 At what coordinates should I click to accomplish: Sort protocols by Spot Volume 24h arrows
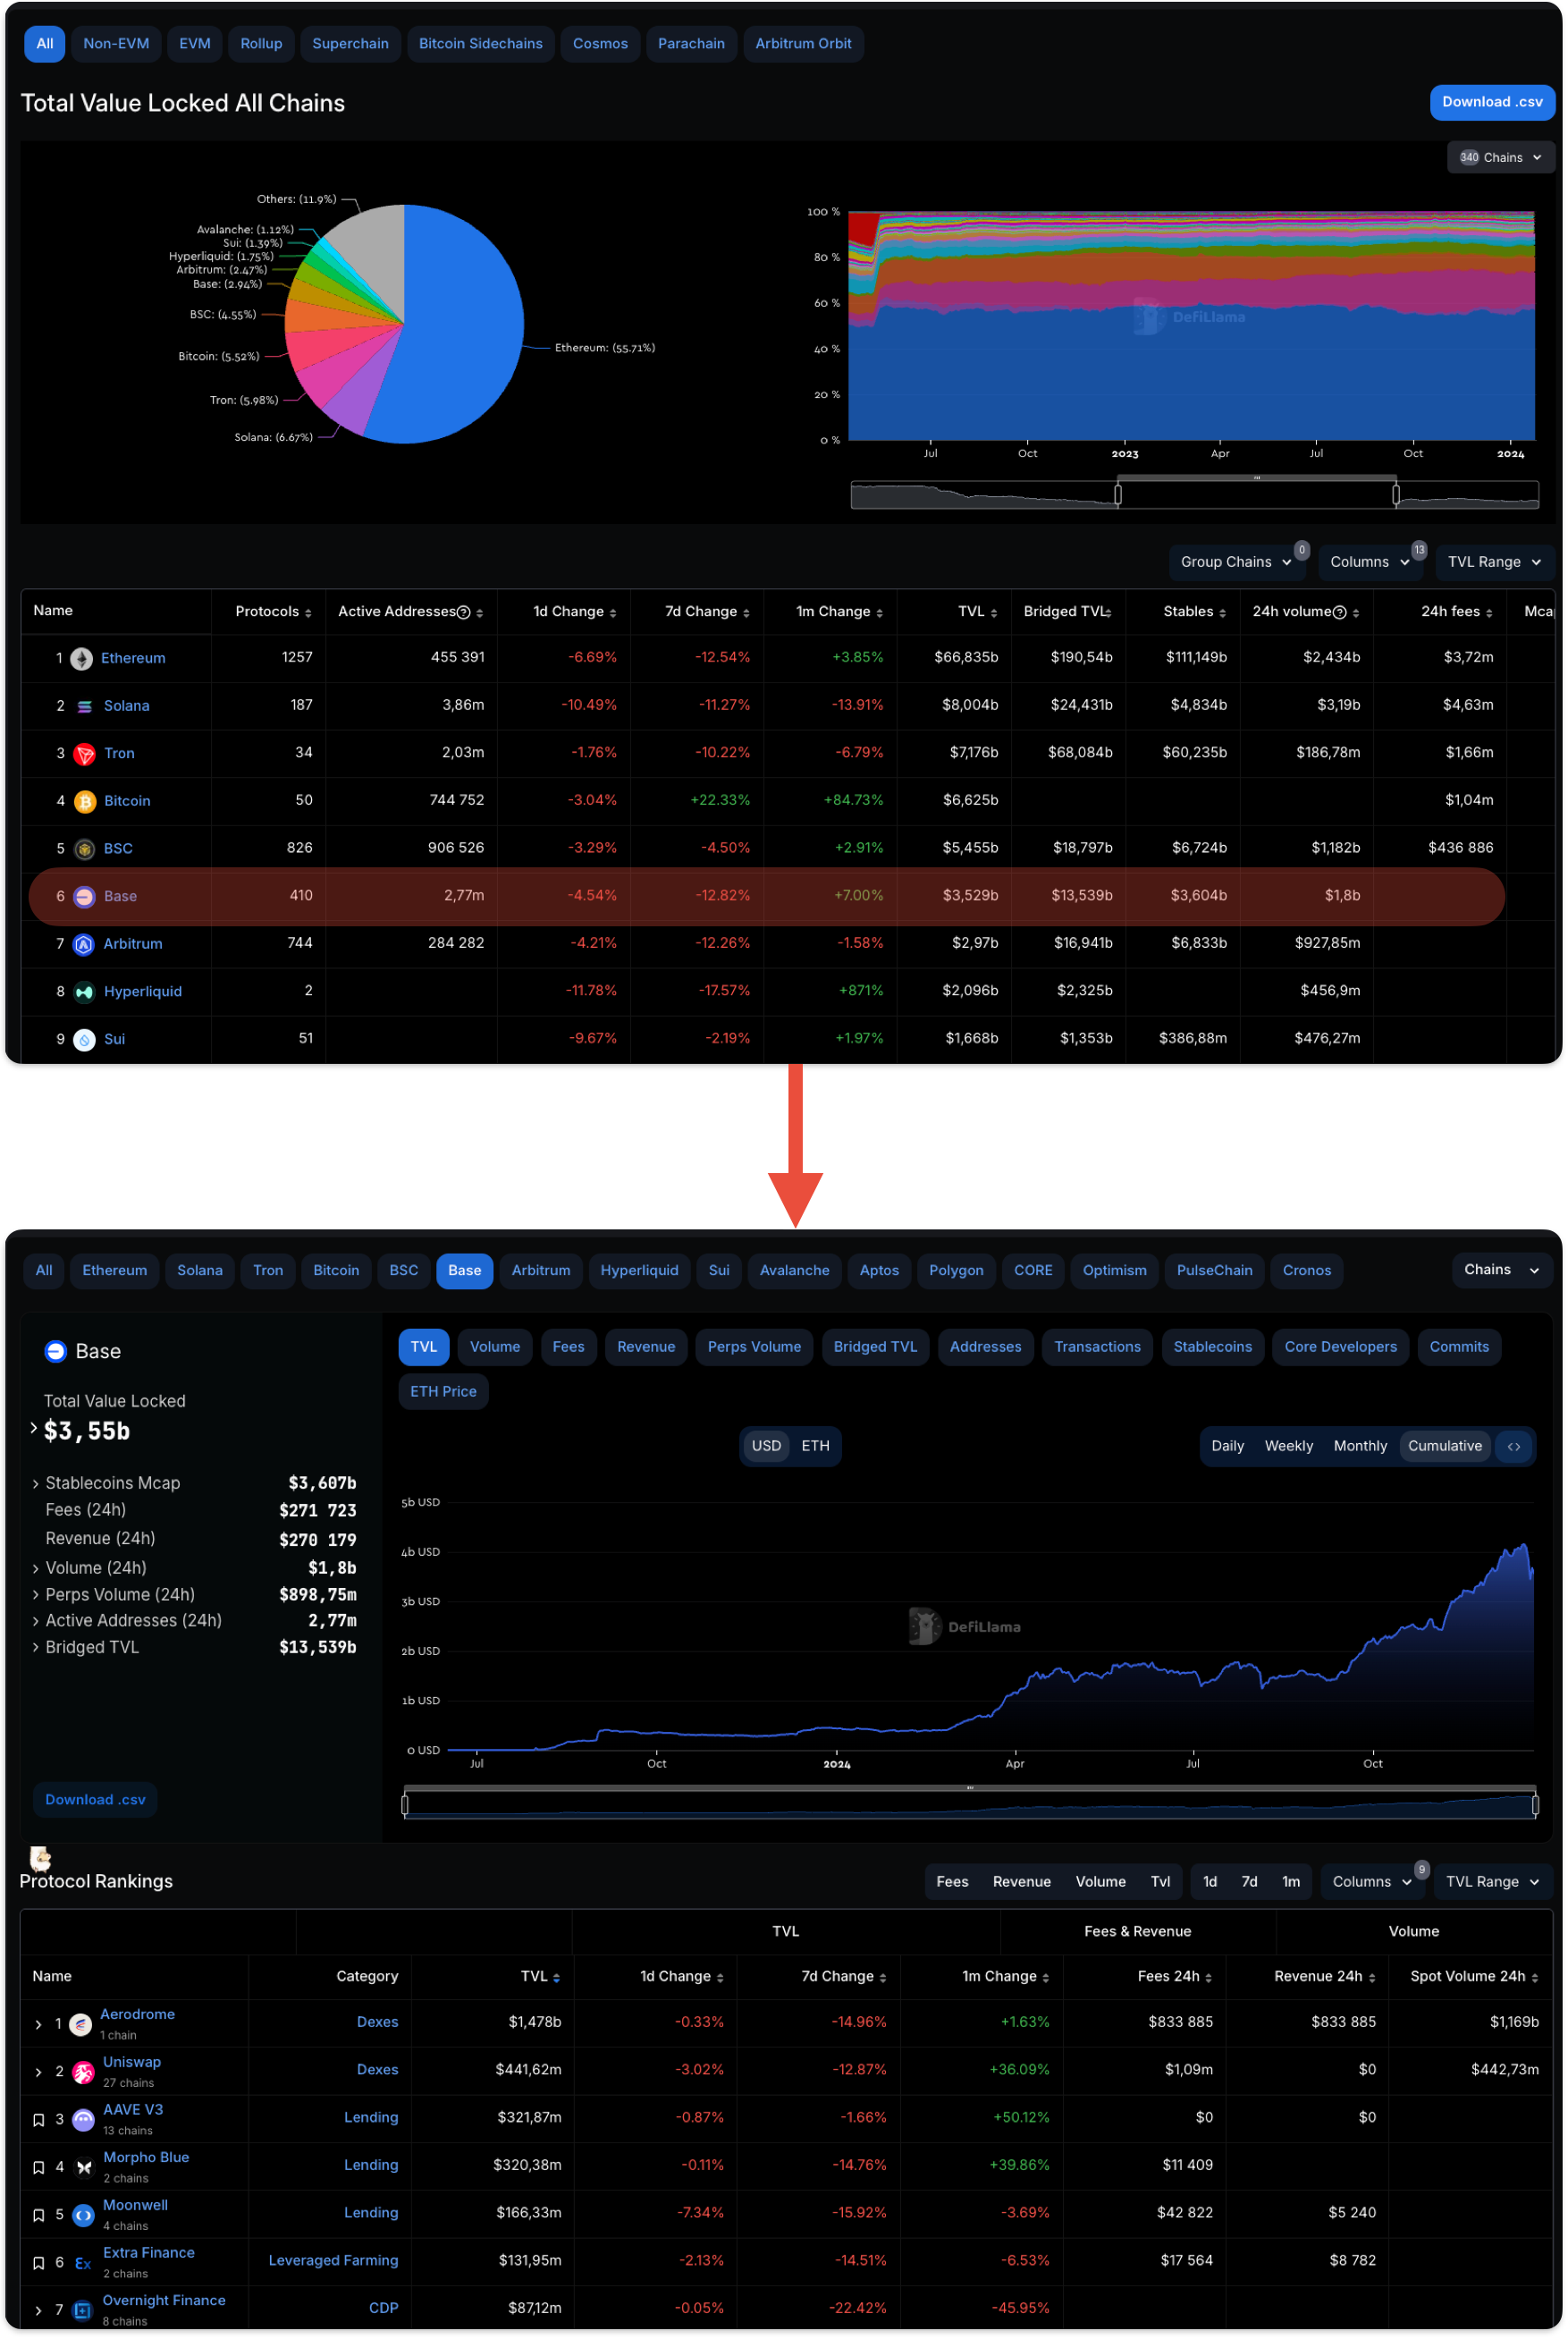click(1534, 1978)
